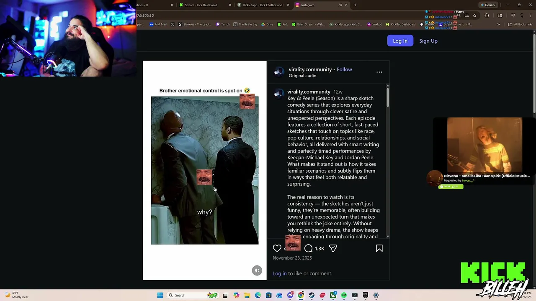The width and height of the screenshot is (536, 301).
Task: Open the Drive bookmark
Action: tap(267, 24)
